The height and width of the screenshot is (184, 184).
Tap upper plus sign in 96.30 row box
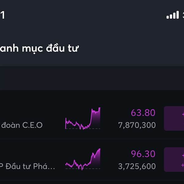tap(183, 155)
